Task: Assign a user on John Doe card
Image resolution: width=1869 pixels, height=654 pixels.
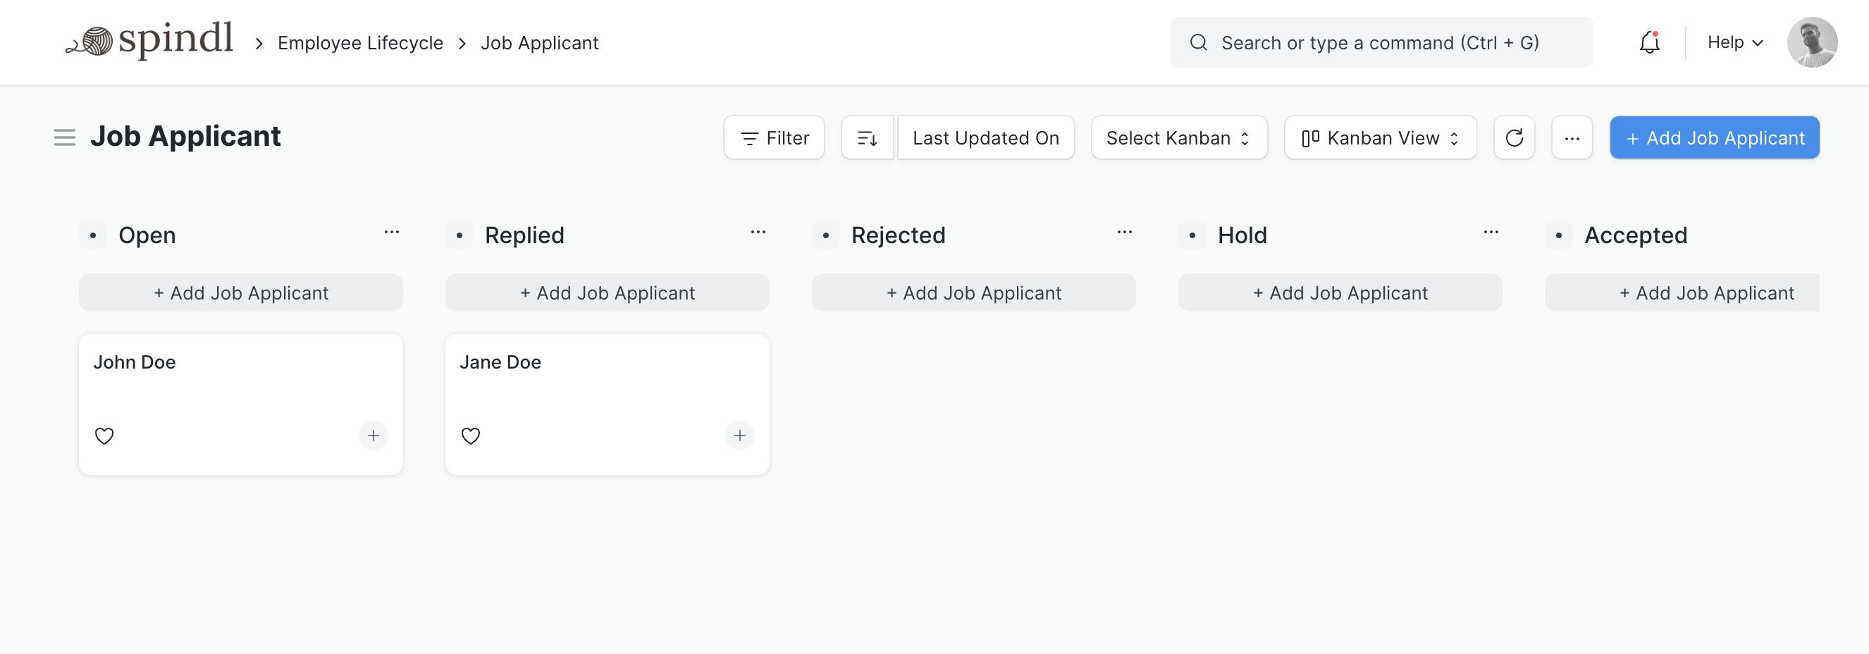Action: pyautogui.click(x=373, y=436)
